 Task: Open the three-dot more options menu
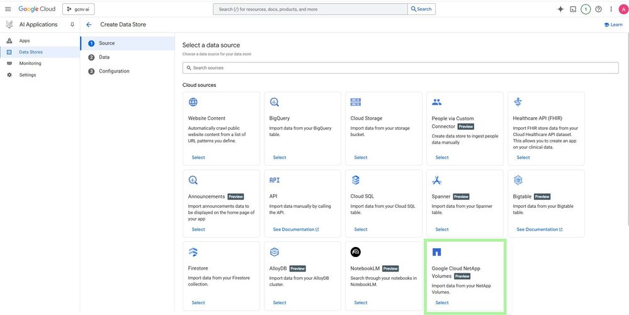click(611, 9)
